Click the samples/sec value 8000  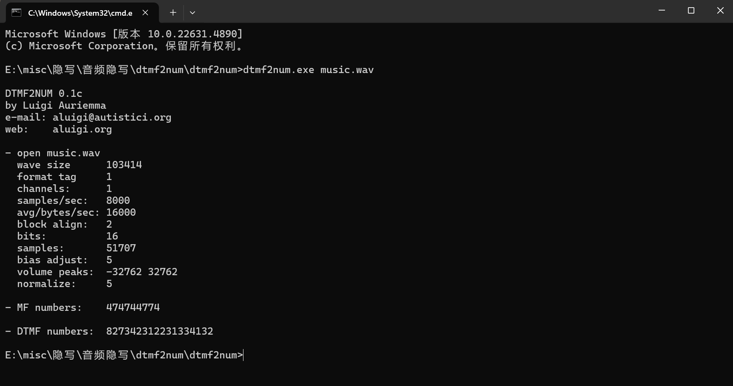(x=118, y=200)
